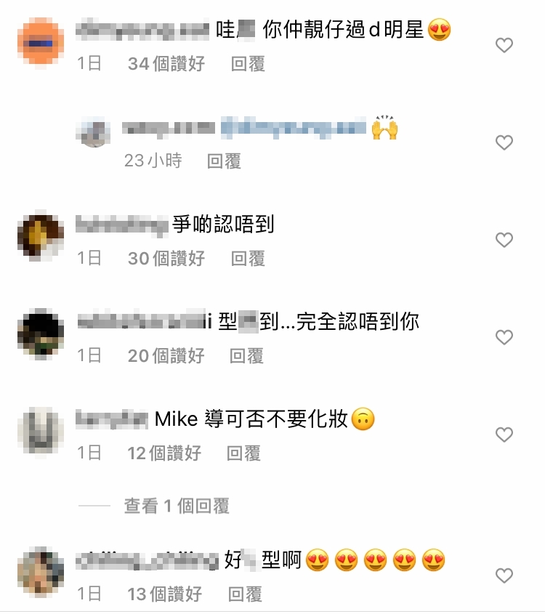Expand 查看 1 個回覆 under Mike comment

tap(177, 506)
